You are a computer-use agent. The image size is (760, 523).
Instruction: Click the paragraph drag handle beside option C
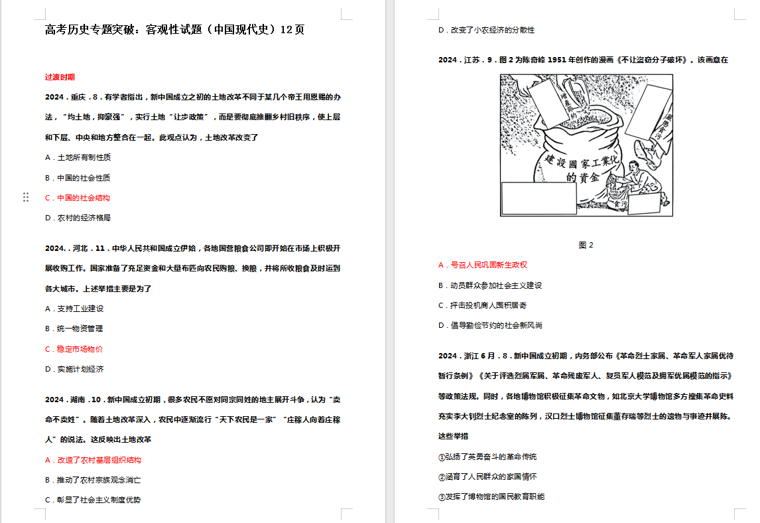tap(26, 197)
